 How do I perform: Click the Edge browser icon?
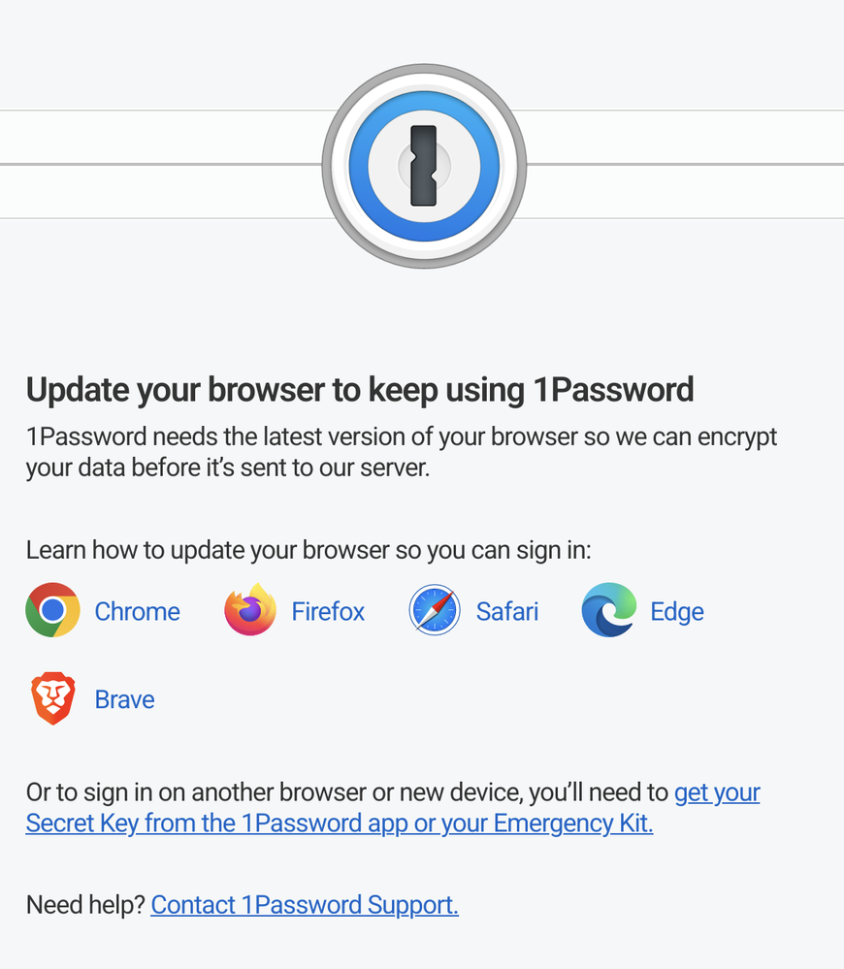click(x=609, y=610)
